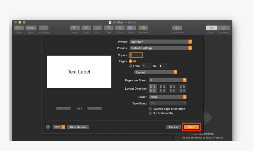Open the Two-Sided dropdown
Viewport: 253px width, 151px height.
click(x=168, y=103)
